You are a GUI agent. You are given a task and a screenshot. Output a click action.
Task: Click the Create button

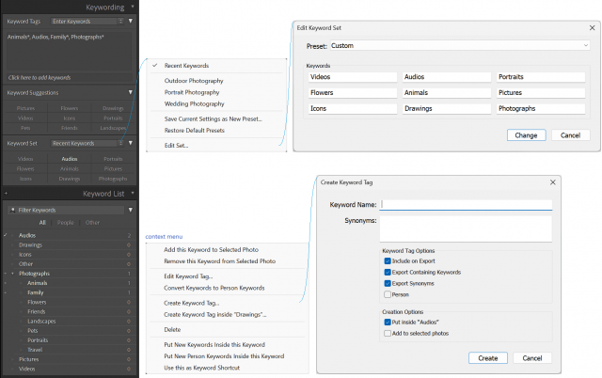[487, 358]
